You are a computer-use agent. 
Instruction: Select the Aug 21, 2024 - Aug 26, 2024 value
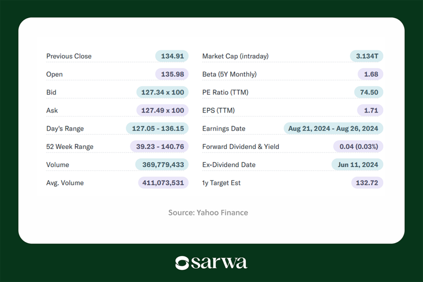click(x=333, y=128)
